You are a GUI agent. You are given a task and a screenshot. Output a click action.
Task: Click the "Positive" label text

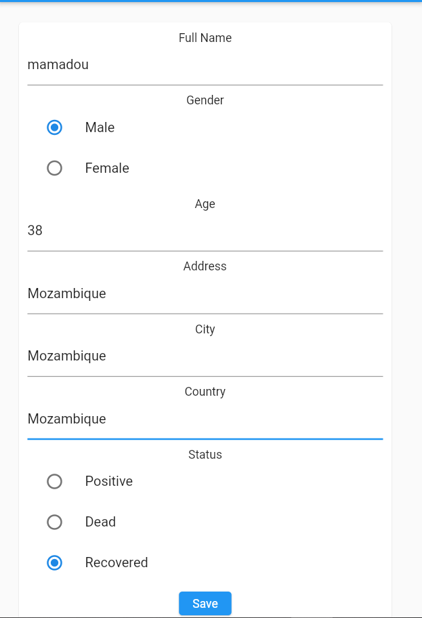click(108, 481)
